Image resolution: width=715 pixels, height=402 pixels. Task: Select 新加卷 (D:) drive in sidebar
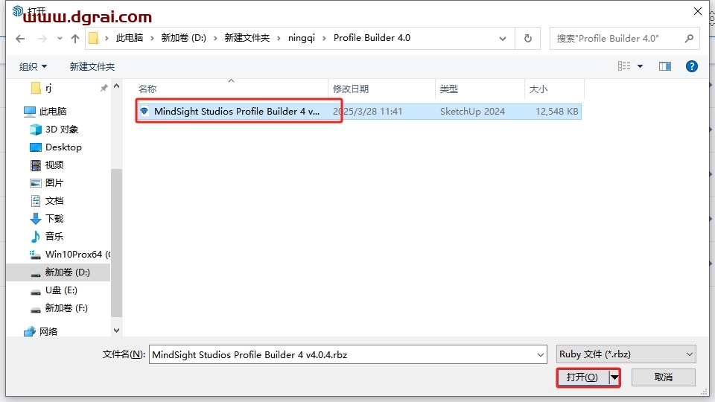click(x=67, y=272)
